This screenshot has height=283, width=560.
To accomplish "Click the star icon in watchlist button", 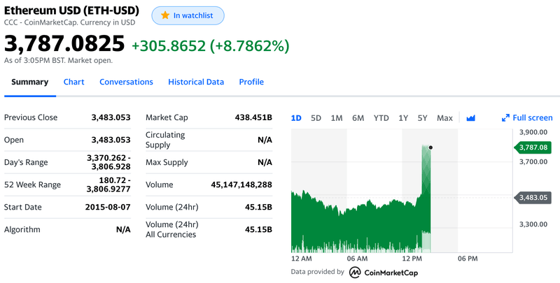I will [164, 15].
